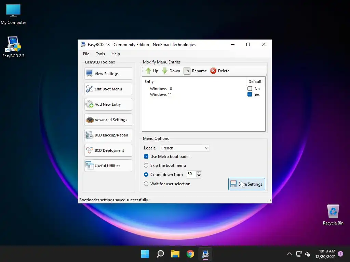350x262 pixels.
Task: Click the EasyBCD 2.3 desktop shortcut
Action: (13, 47)
